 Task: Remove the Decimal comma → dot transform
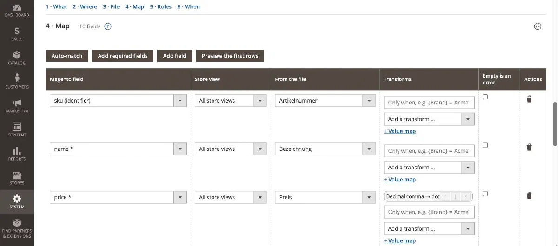(465, 196)
